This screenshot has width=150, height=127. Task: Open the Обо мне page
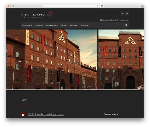tap(73, 25)
